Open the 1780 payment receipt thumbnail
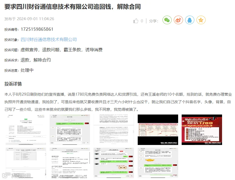The width and height of the screenshot is (235, 180). [x=26, y=130]
